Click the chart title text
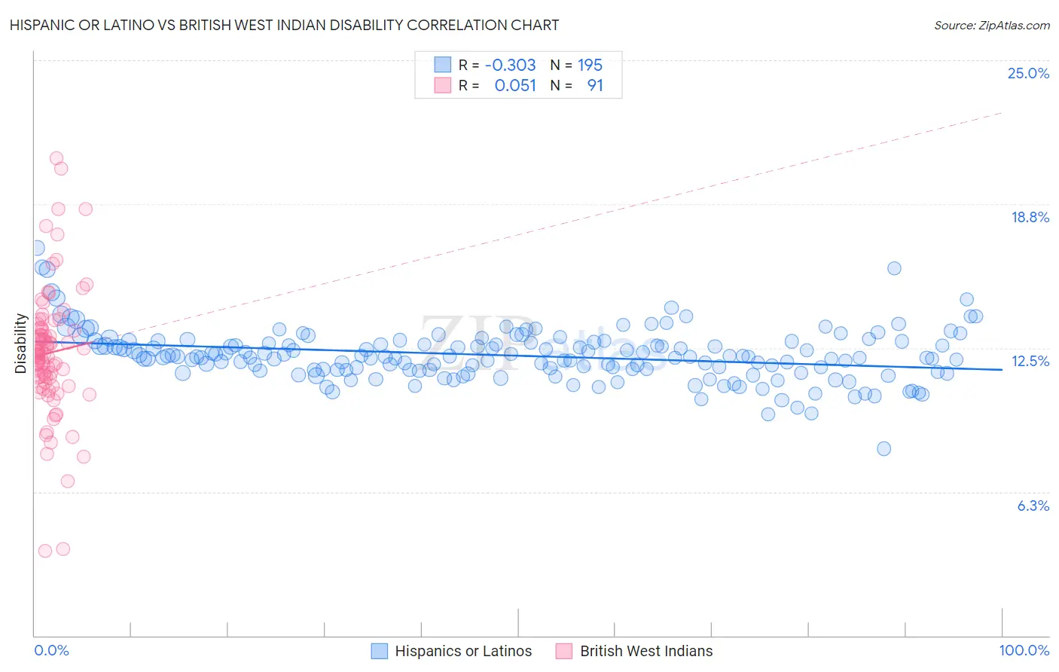 (x=284, y=25)
